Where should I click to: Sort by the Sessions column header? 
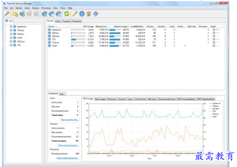(x=162, y=26)
